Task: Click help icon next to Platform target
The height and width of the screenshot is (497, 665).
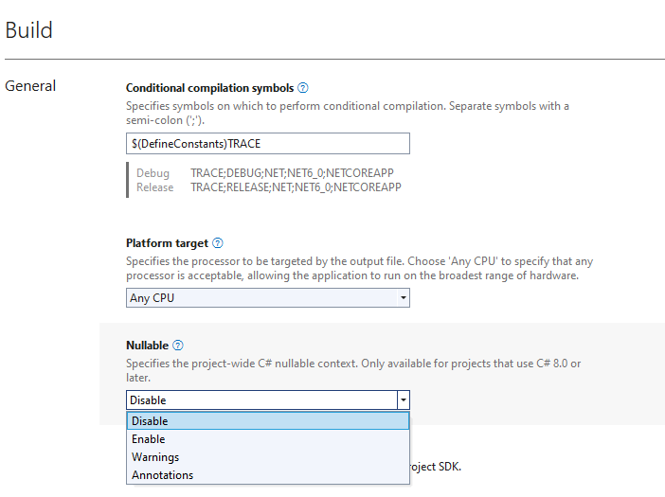Action: (218, 243)
